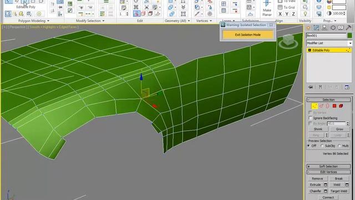This screenshot has width=355, height=200.
Task: Select Preview Selection Off radio
Action: (308, 146)
